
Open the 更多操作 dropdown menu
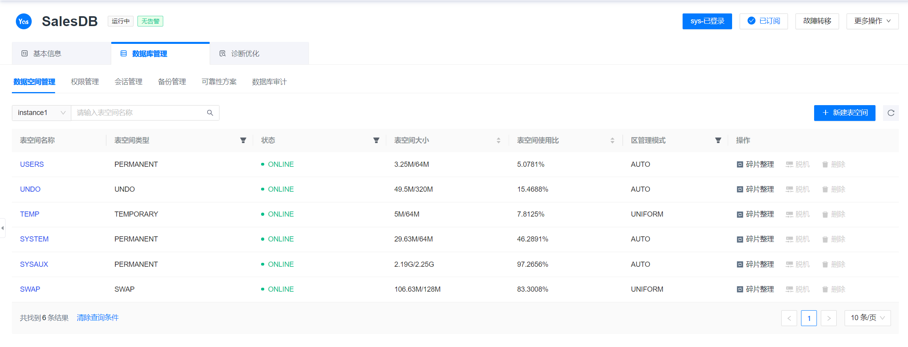[872, 21]
